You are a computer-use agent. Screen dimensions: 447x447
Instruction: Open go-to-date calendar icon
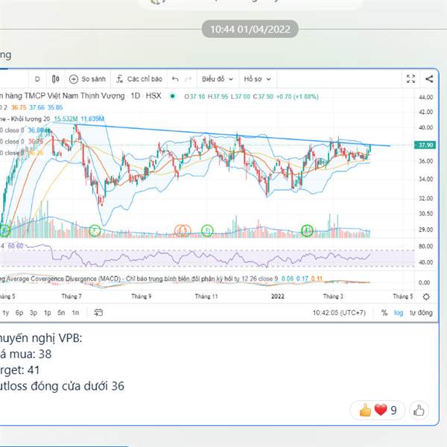(98, 313)
